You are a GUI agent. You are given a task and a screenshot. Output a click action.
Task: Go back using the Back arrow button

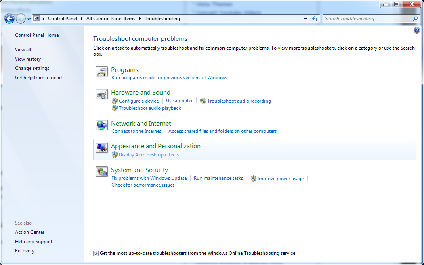pos(9,19)
